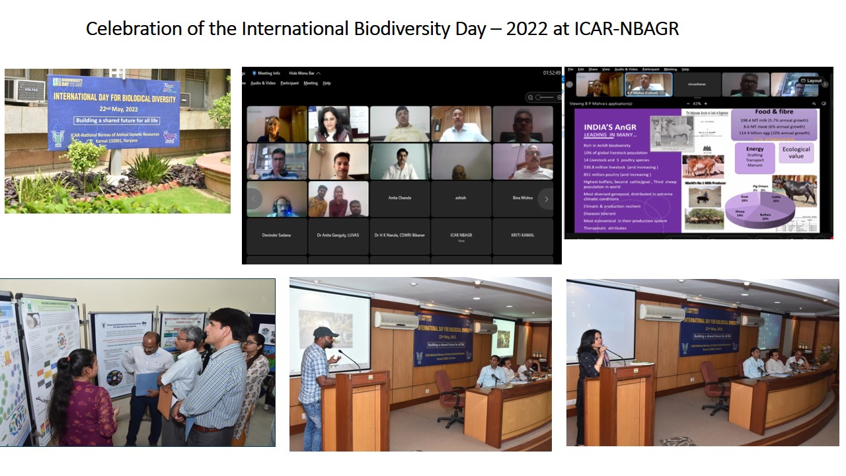Click the slide title about Biodiversity Day 2022

(383, 29)
